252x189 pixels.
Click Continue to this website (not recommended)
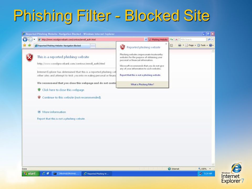pos(72,97)
